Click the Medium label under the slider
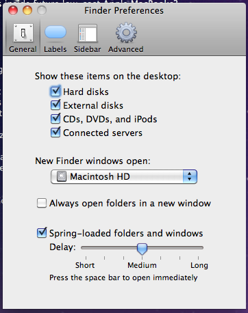This screenshot has height=313, width=248. (142, 265)
